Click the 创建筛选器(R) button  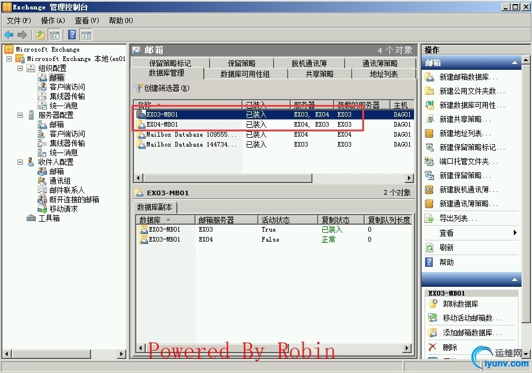click(x=162, y=88)
